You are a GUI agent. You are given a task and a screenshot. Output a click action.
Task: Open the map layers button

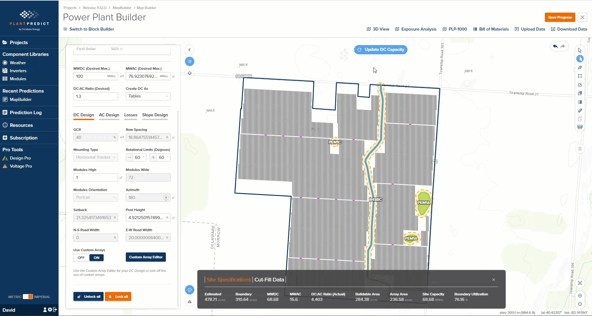click(x=190, y=73)
